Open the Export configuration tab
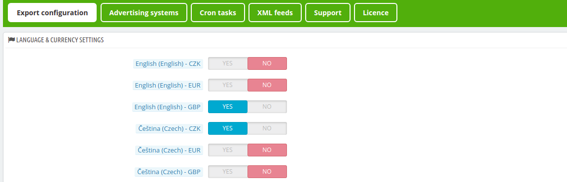 tap(52, 13)
